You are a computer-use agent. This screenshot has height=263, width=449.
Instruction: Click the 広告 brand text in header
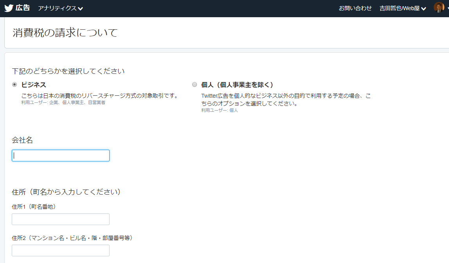[23, 8]
